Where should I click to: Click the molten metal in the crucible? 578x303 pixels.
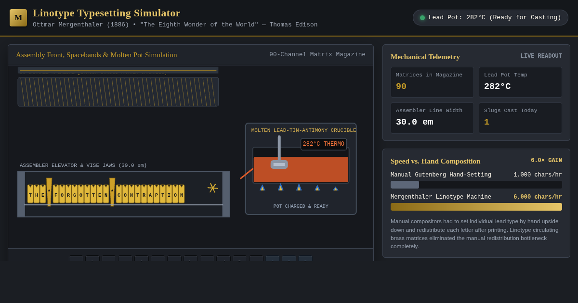point(301,169)
